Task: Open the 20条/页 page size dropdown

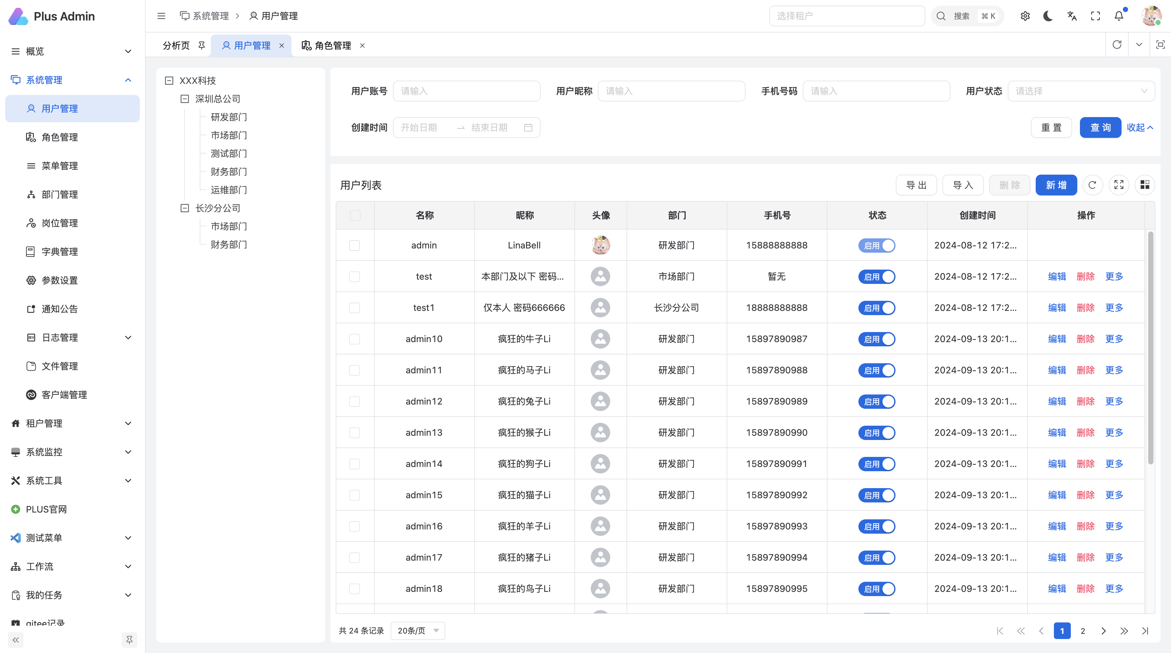Action: click(x=417, y=631)
